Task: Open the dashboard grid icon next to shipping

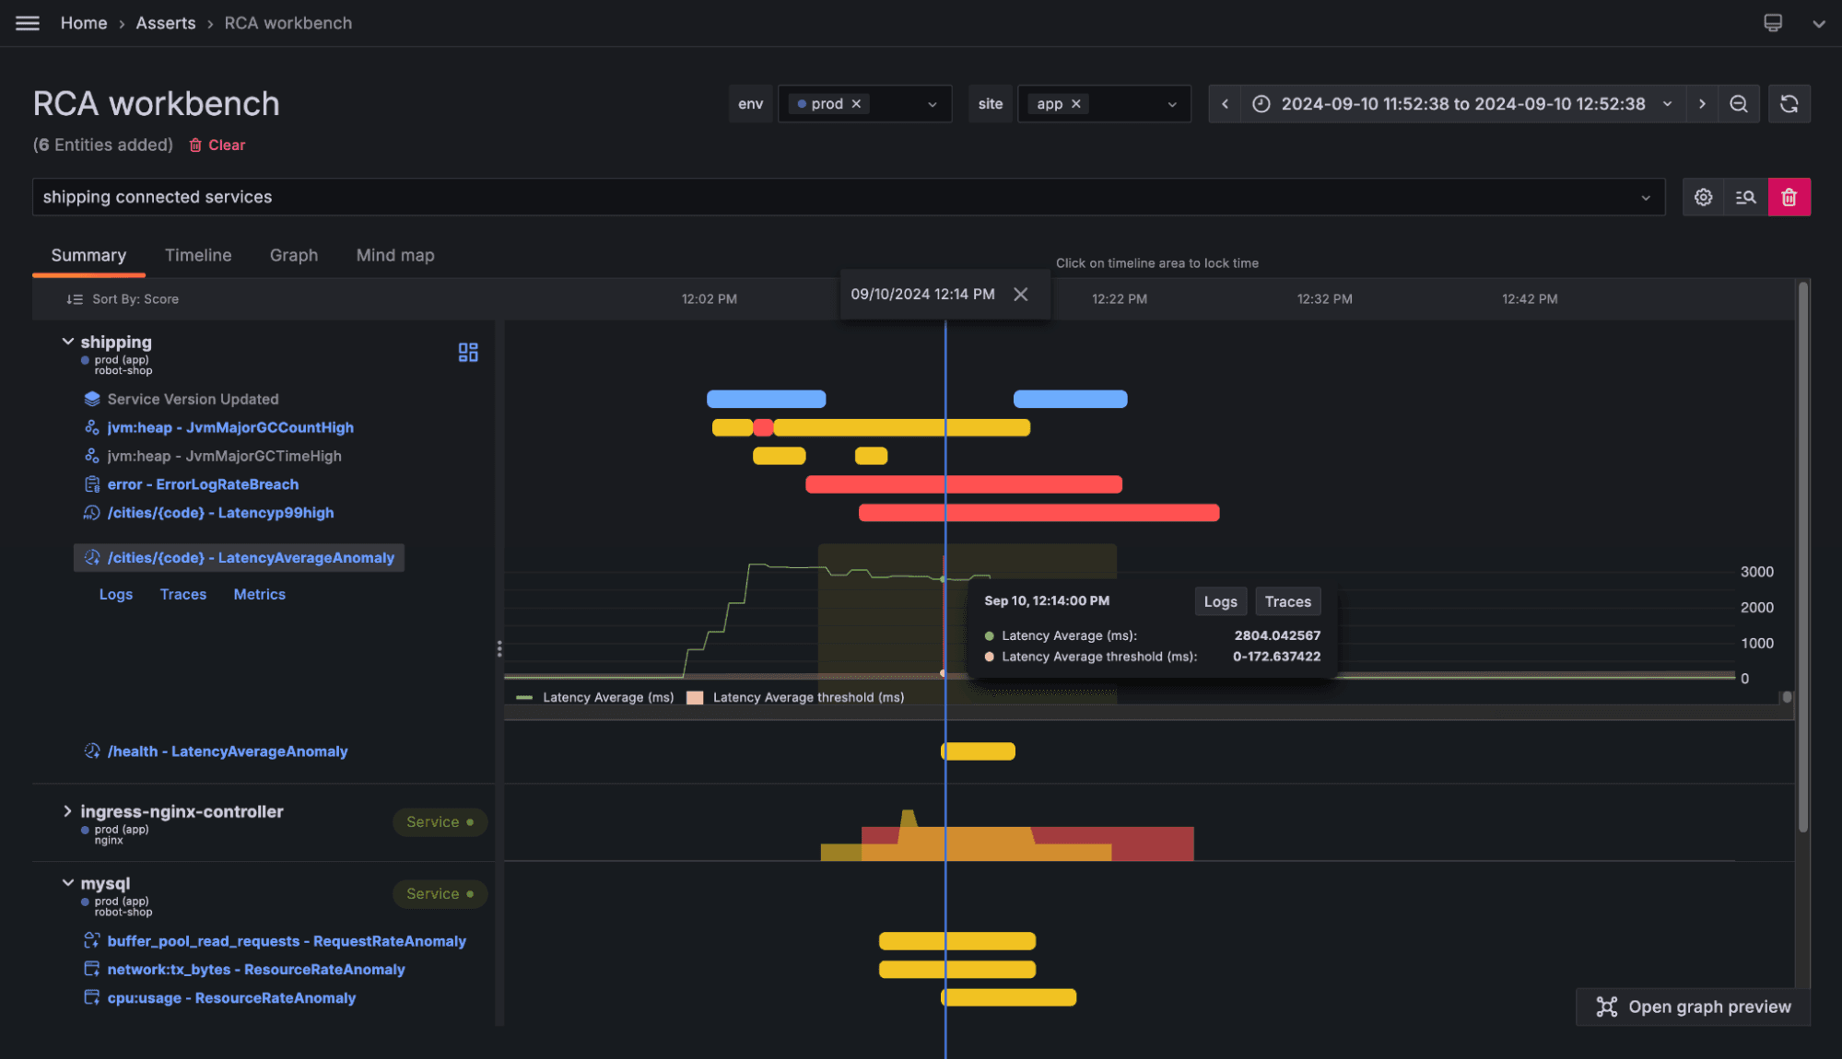Action: 467,352
